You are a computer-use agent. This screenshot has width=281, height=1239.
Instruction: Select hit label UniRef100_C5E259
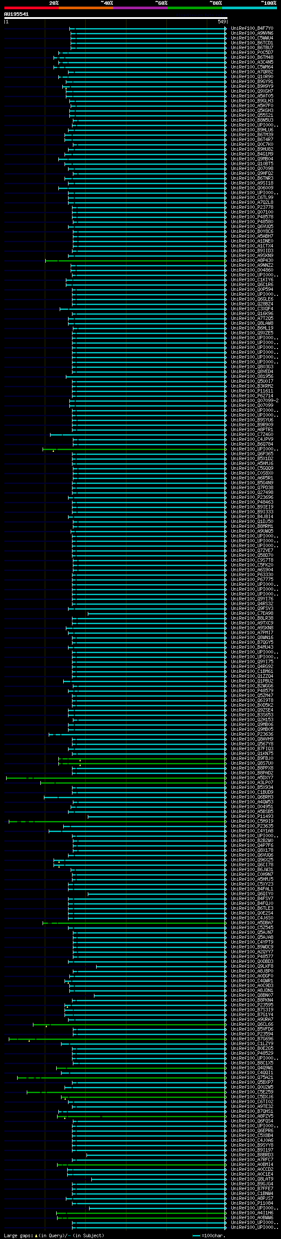tap(252, 1092)
